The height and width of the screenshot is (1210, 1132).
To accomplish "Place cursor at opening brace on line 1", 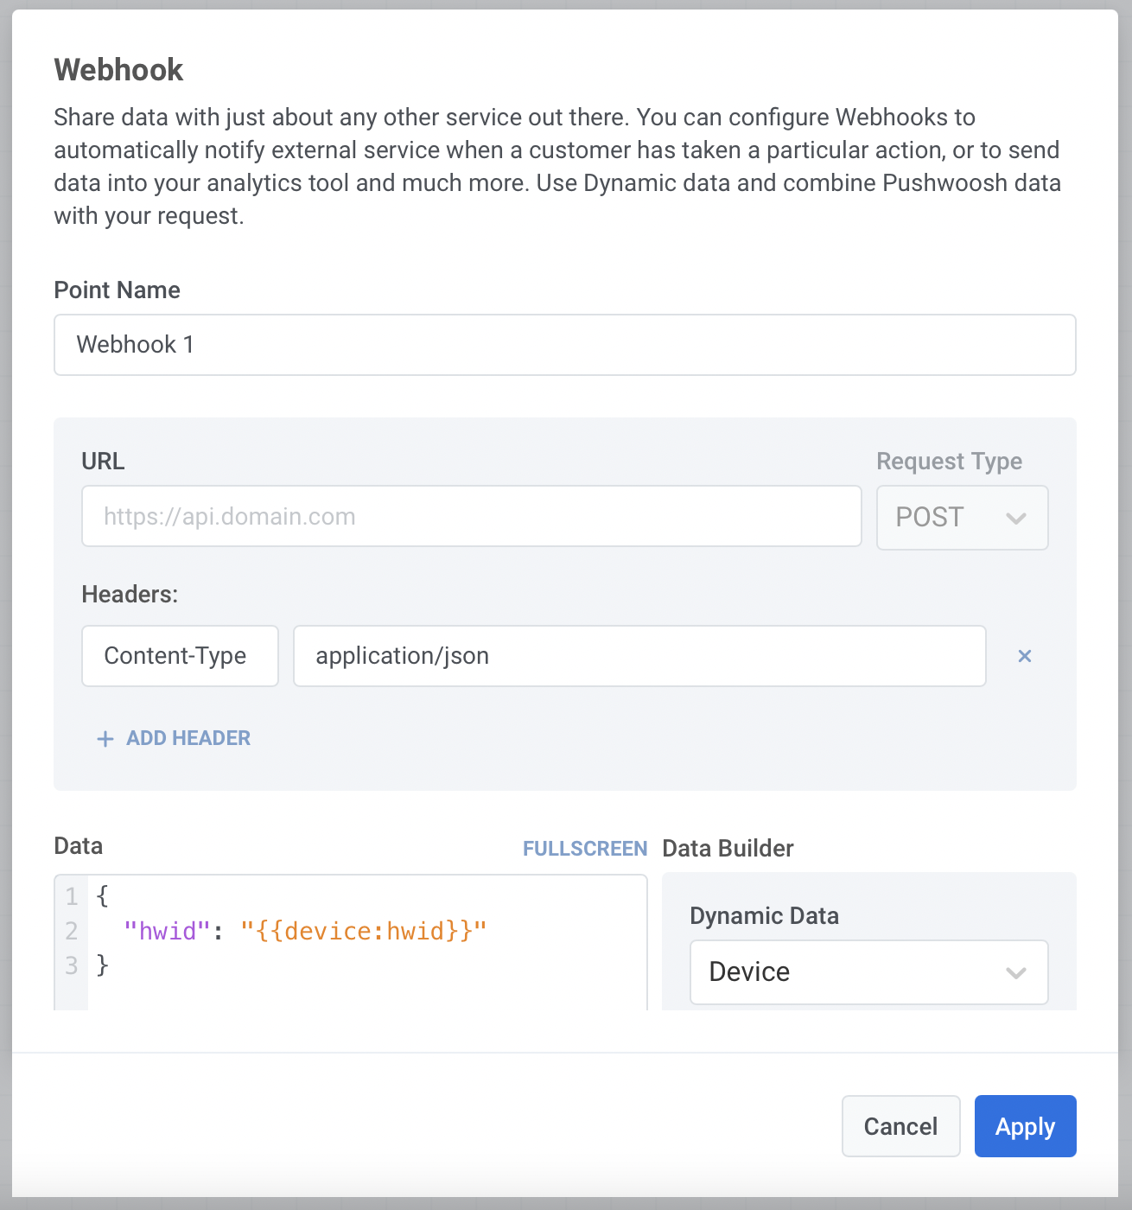I will point(103,896).
